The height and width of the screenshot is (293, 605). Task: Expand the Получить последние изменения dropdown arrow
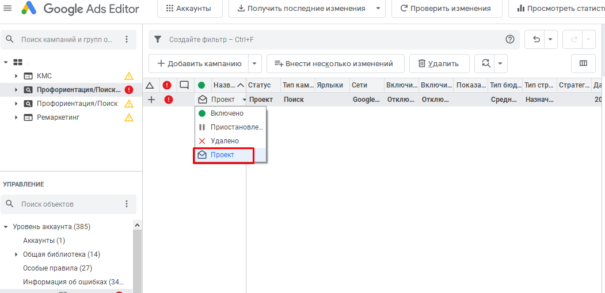click(x=378, y=9)
